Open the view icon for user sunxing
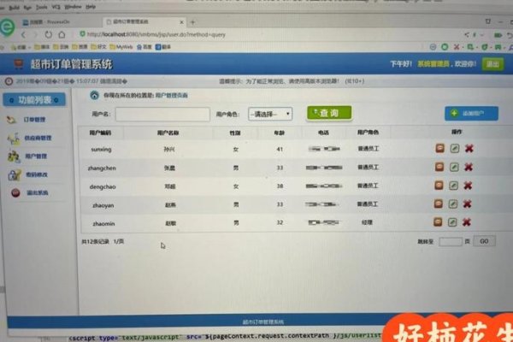Image resolution: width=513 pixels, height=342 pixels. click(x=440, y=148)
